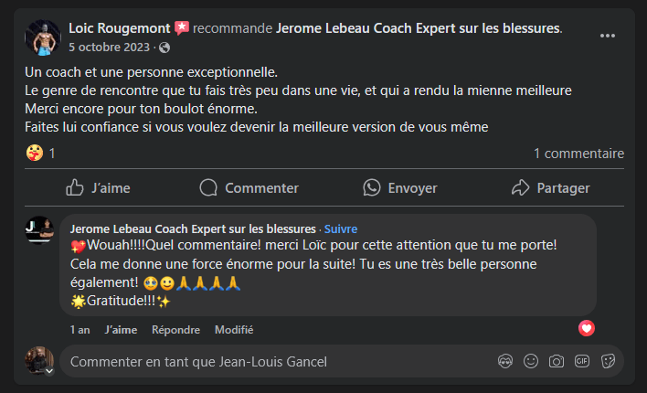Click the public globe privacy icon
This screenshot has width=647, height=393.
[164, 48]
